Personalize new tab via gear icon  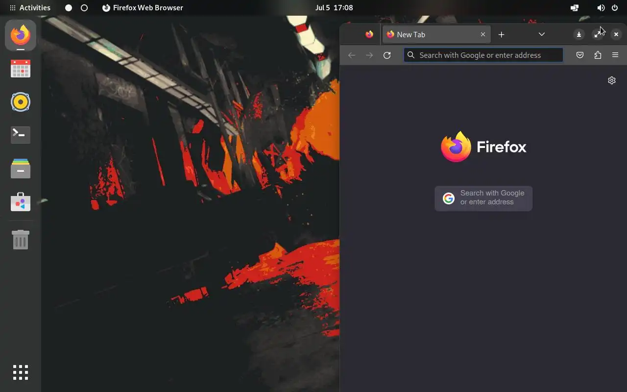coord(612,80)
